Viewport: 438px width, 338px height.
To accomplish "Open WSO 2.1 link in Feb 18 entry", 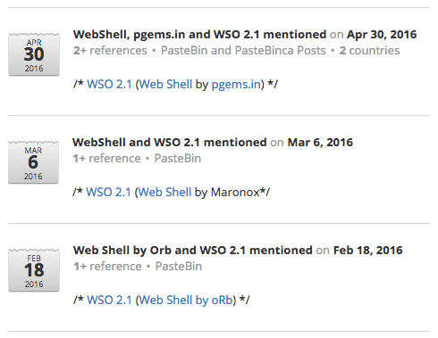I will (109, 301).
